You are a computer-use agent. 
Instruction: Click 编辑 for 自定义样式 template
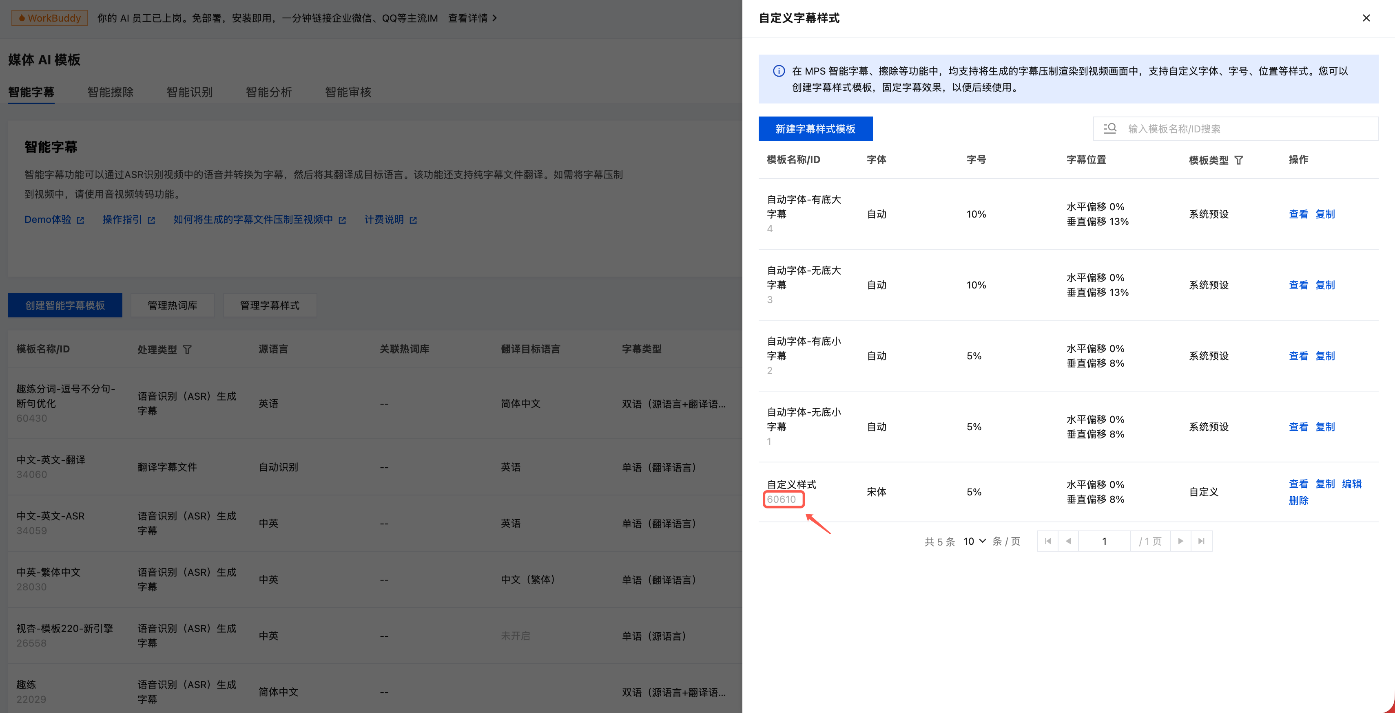pos(1351,484)
